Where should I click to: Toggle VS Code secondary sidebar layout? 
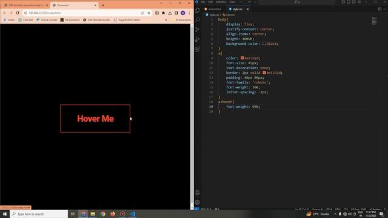point(354,2)
